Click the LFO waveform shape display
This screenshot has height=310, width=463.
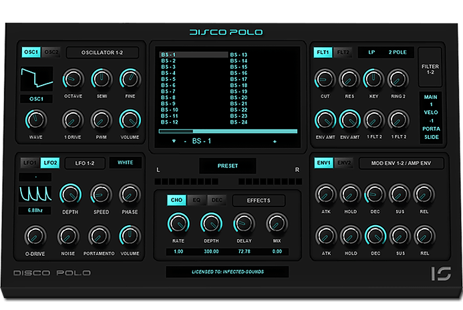click(x=35, y=195)
